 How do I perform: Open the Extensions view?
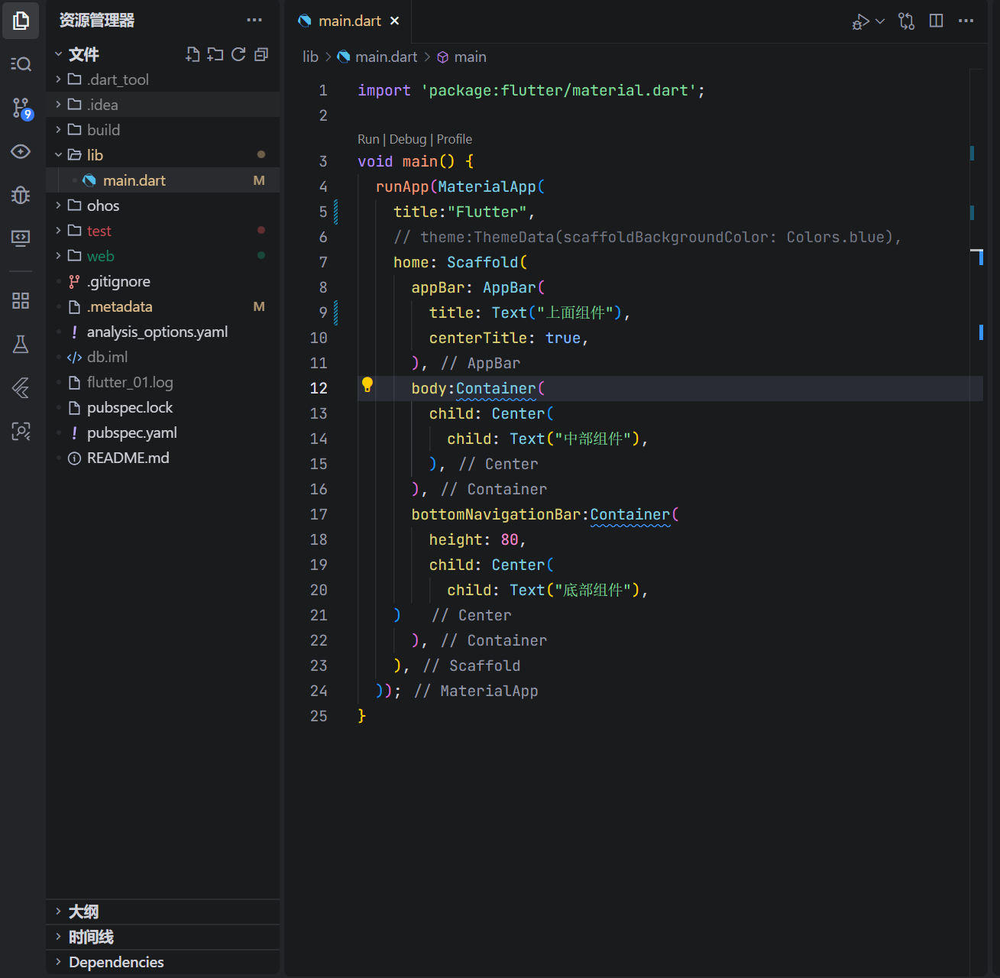(x=21, y=300)
